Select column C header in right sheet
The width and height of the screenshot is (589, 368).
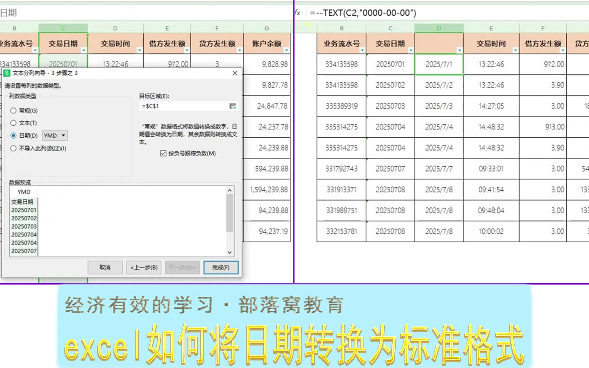(x=390, y=28)
